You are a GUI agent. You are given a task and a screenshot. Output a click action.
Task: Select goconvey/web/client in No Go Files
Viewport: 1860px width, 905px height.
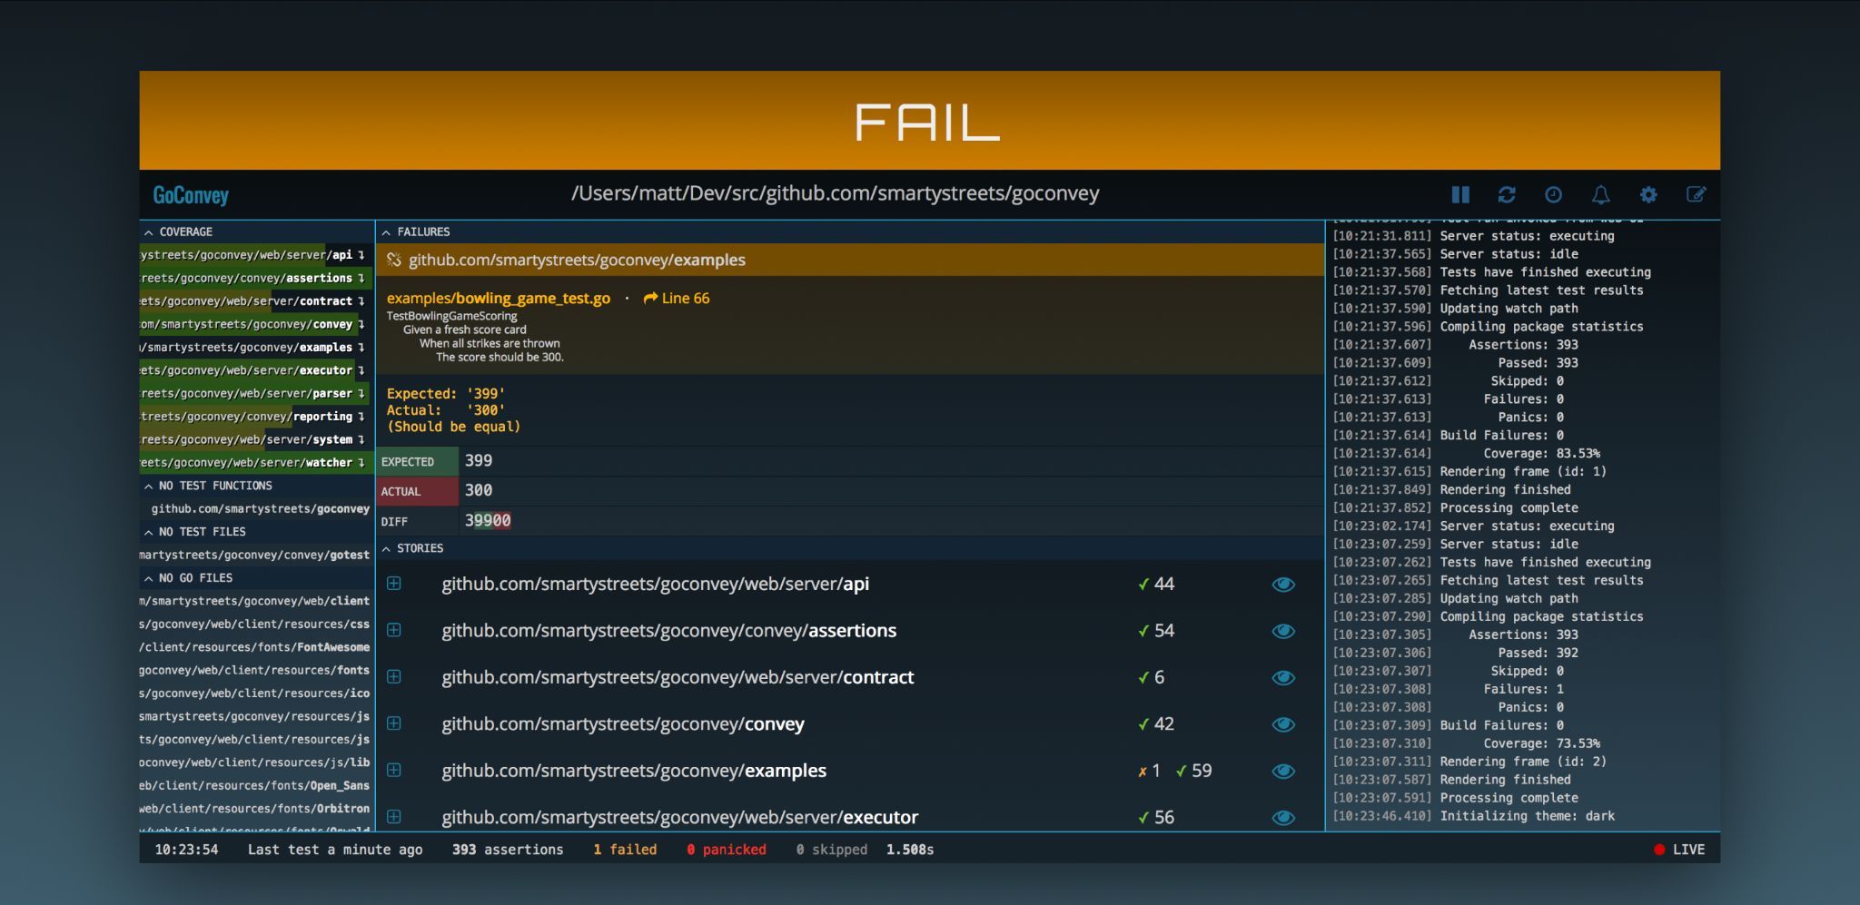(254, 601)
